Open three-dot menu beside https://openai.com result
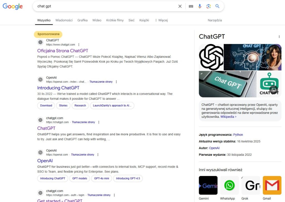This screenshot has height=202, width=285. tap(98, 155)
